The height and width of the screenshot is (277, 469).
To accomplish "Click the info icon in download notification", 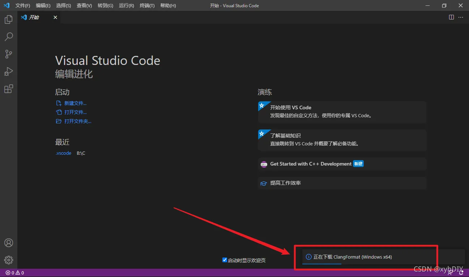I will (308, 257).
